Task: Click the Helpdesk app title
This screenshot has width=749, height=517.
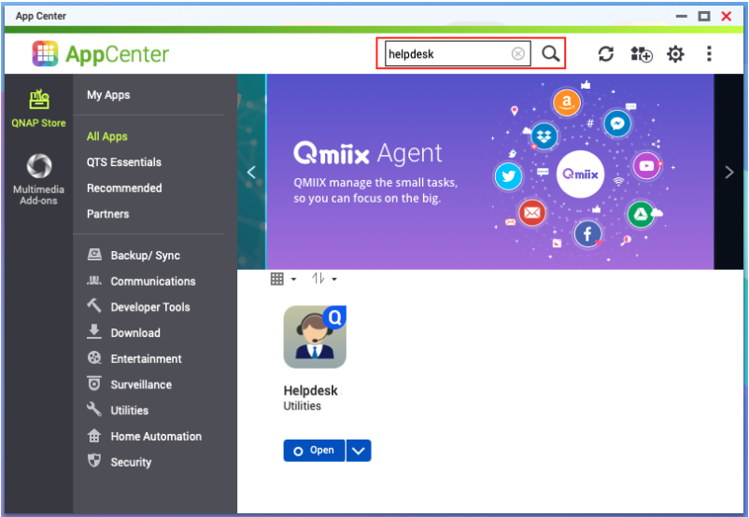Action: [310, 391]
